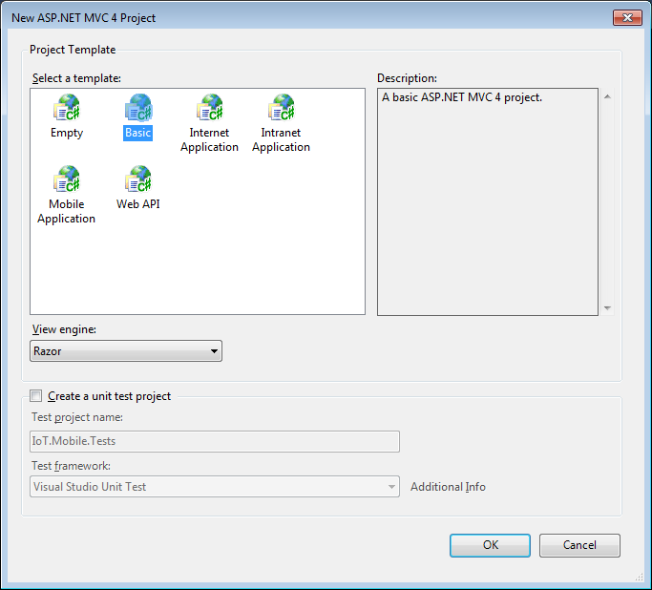This screenshot has height=590, width=652.
Task: Pick the Mobile Application template icon
Action: click(67, 179)
